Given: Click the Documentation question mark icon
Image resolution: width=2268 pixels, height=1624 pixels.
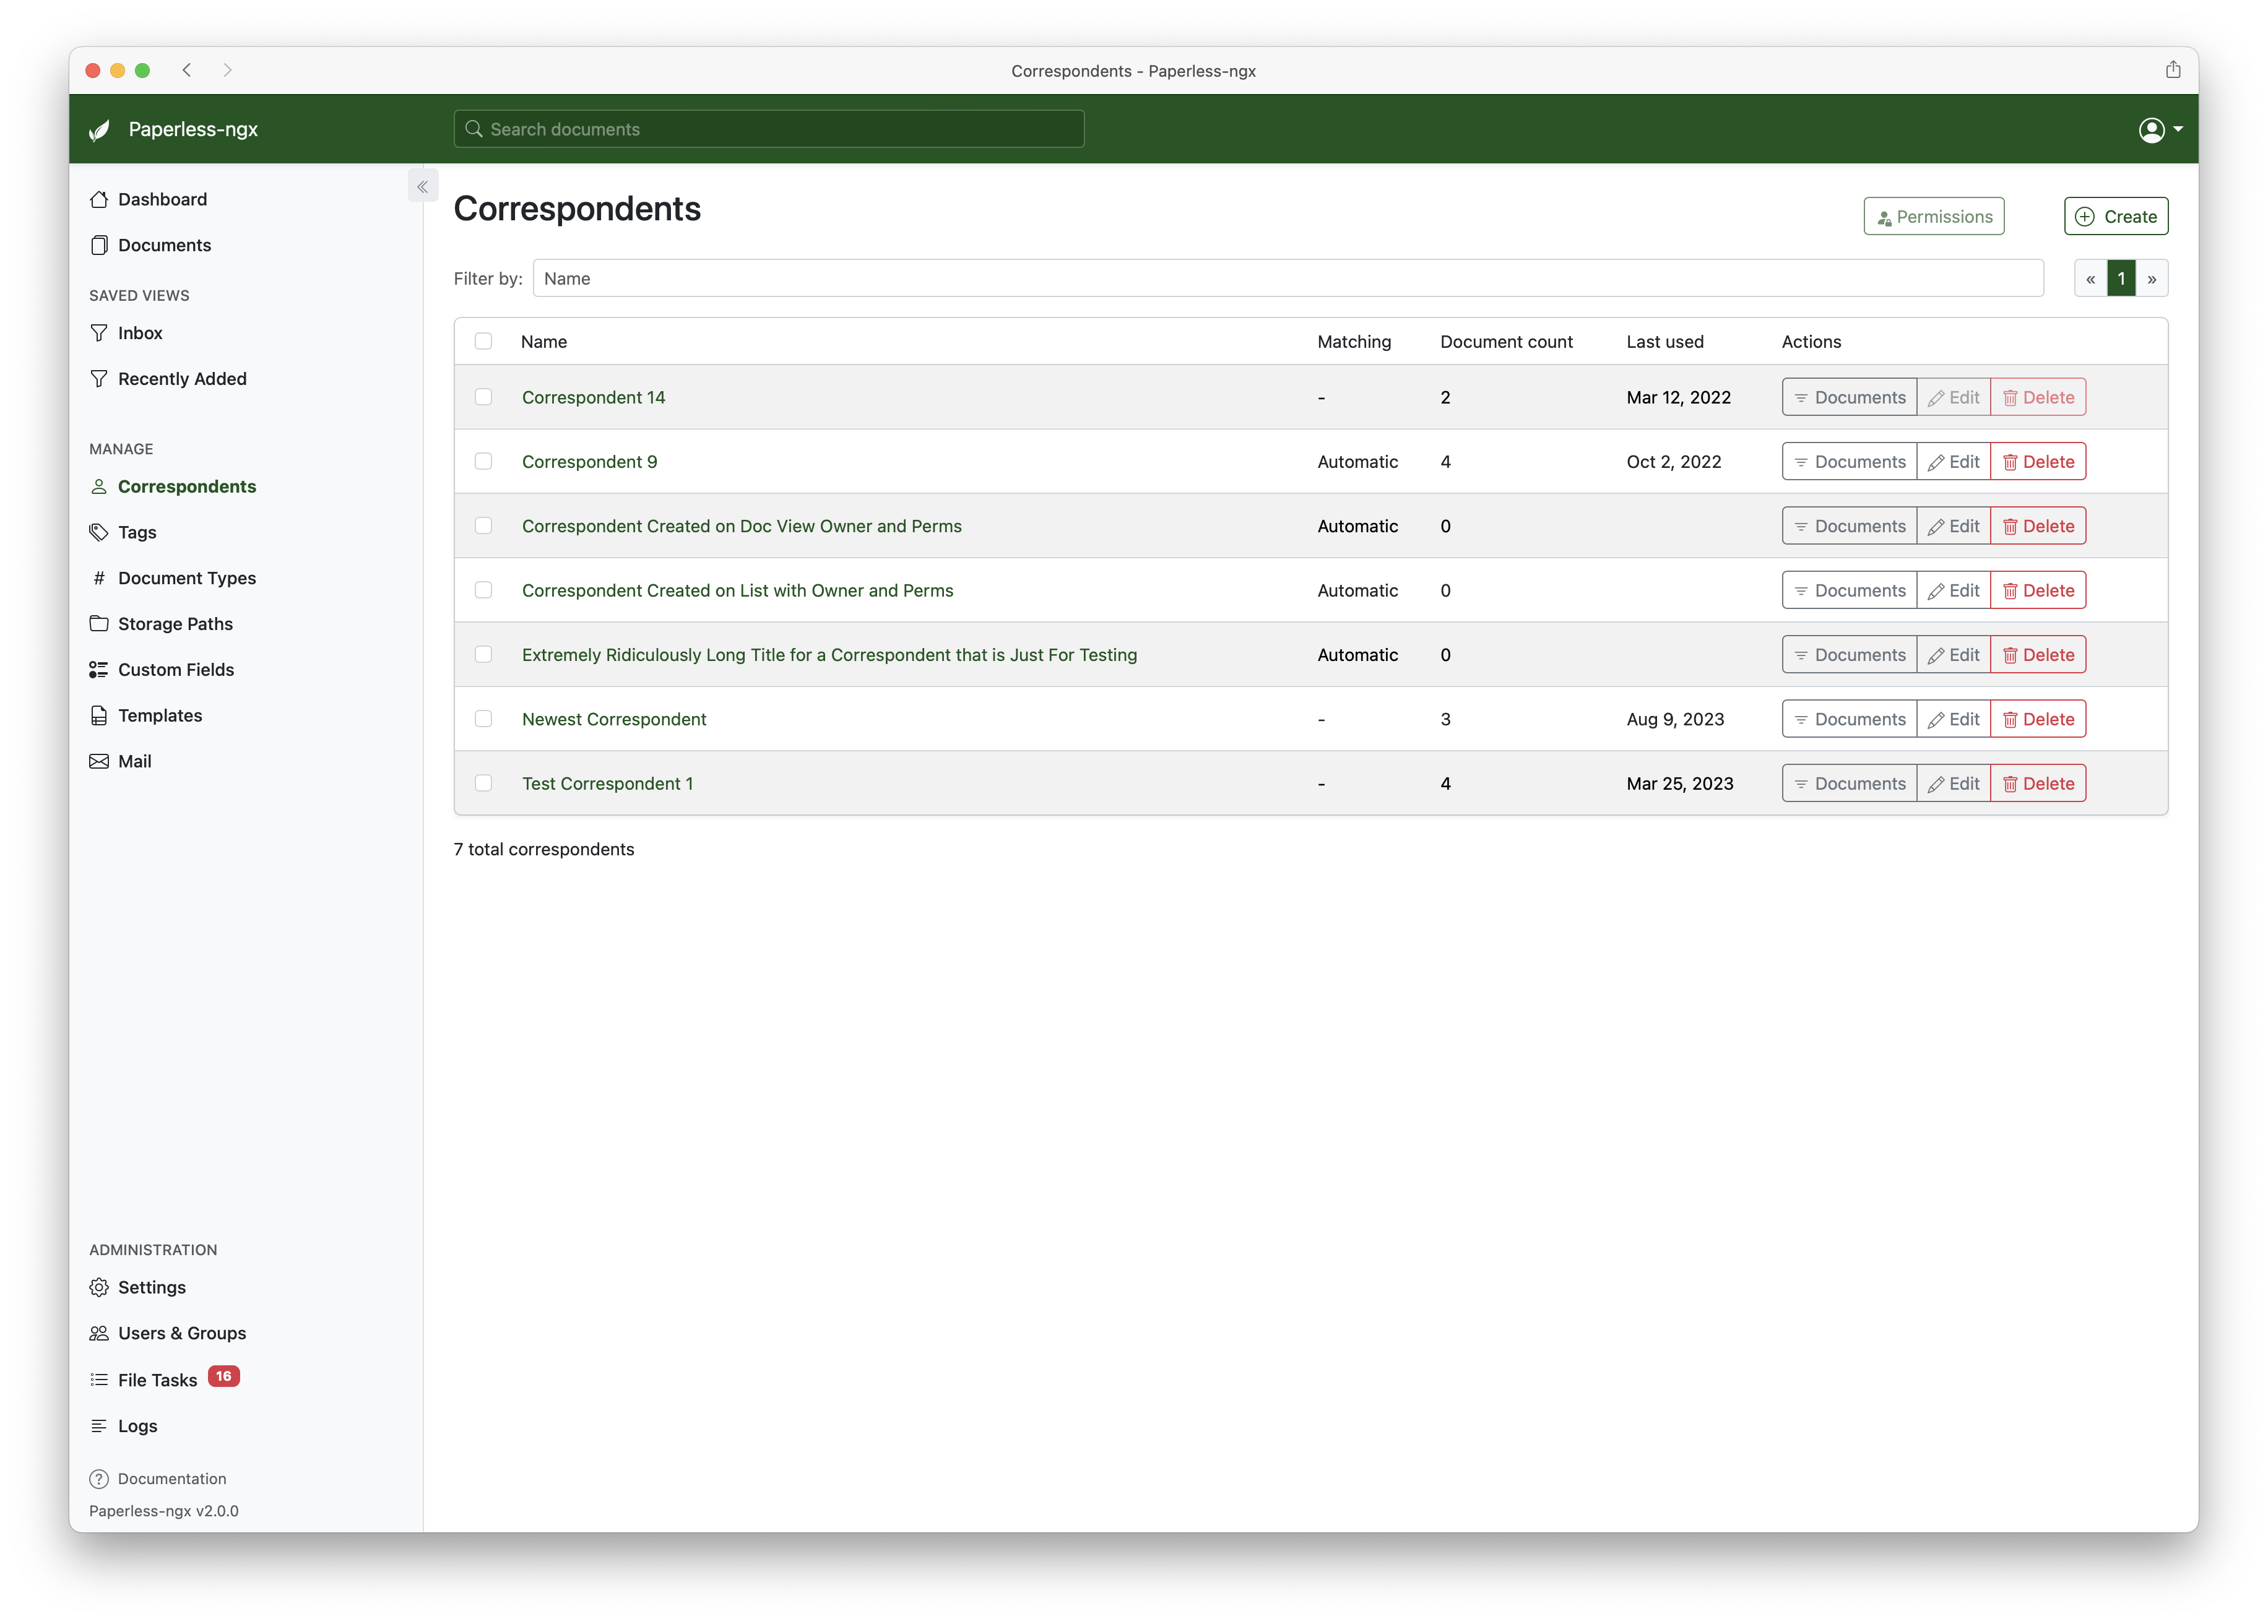Looking at the screenshot, I should click(99, 1479).
